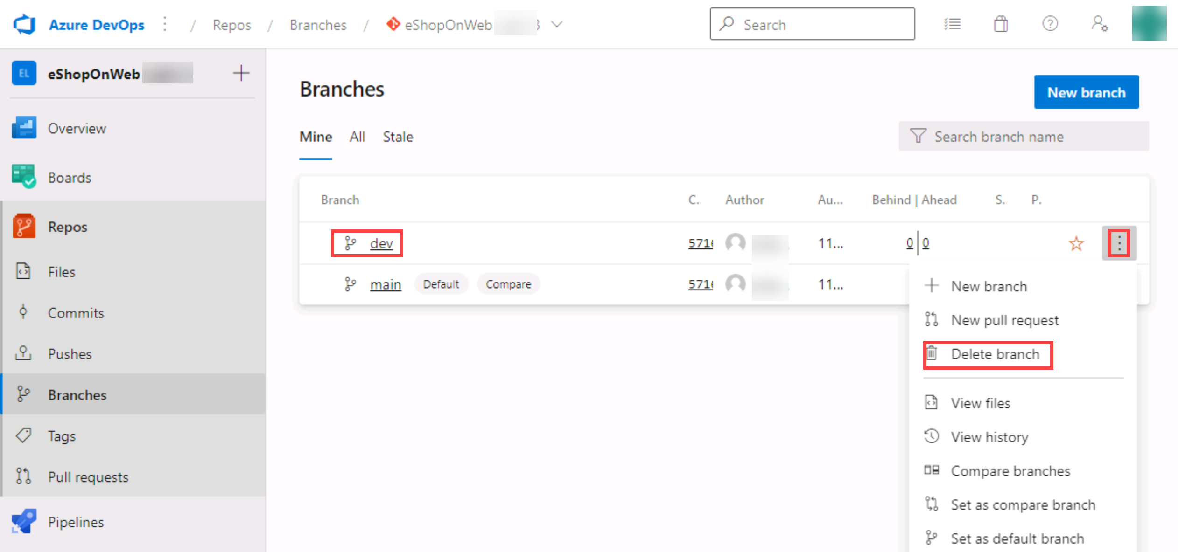The width and height of the screenshot is (1178, 552).
Task: Open the Azure DevOps logo home
Action: click(x=24, y=24)
